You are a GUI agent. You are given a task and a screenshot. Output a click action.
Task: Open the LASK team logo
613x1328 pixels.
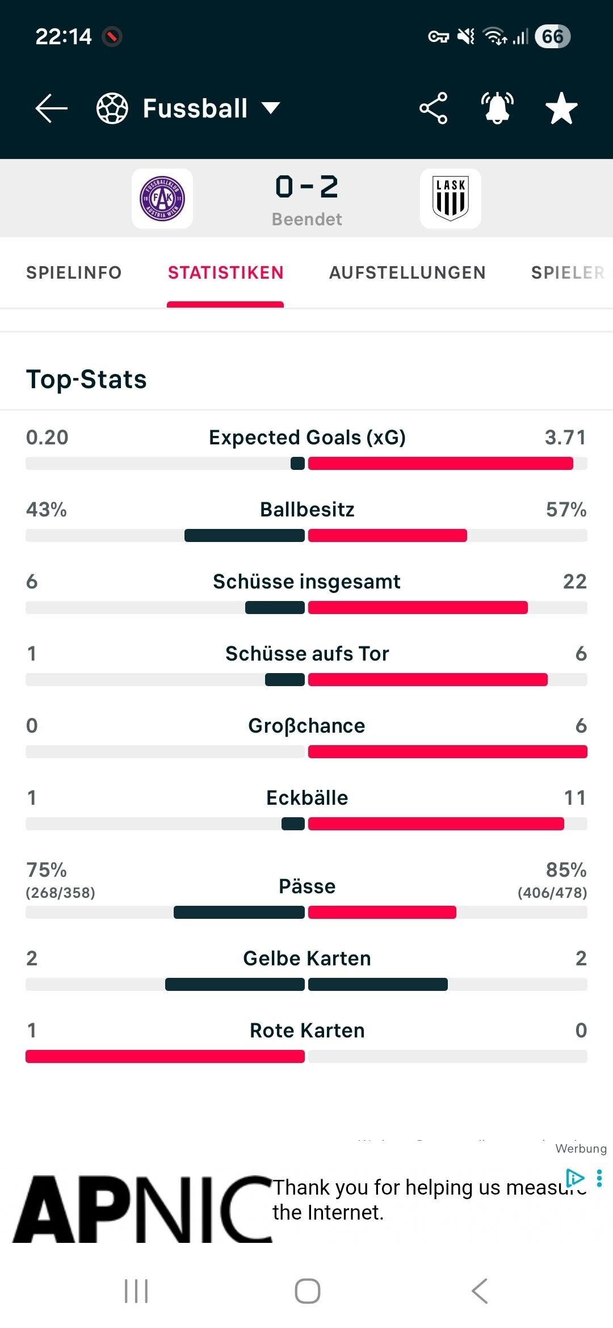(x=451, y=199)
